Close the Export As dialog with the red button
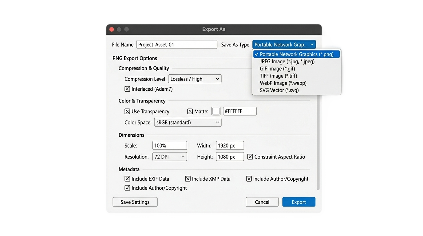423x236 pixels. point(112,29)
